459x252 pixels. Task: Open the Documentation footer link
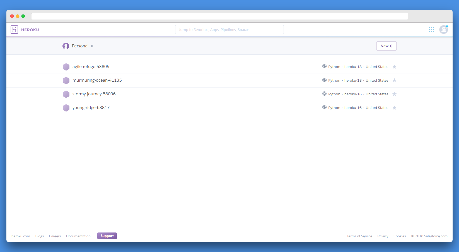(78, 236)
